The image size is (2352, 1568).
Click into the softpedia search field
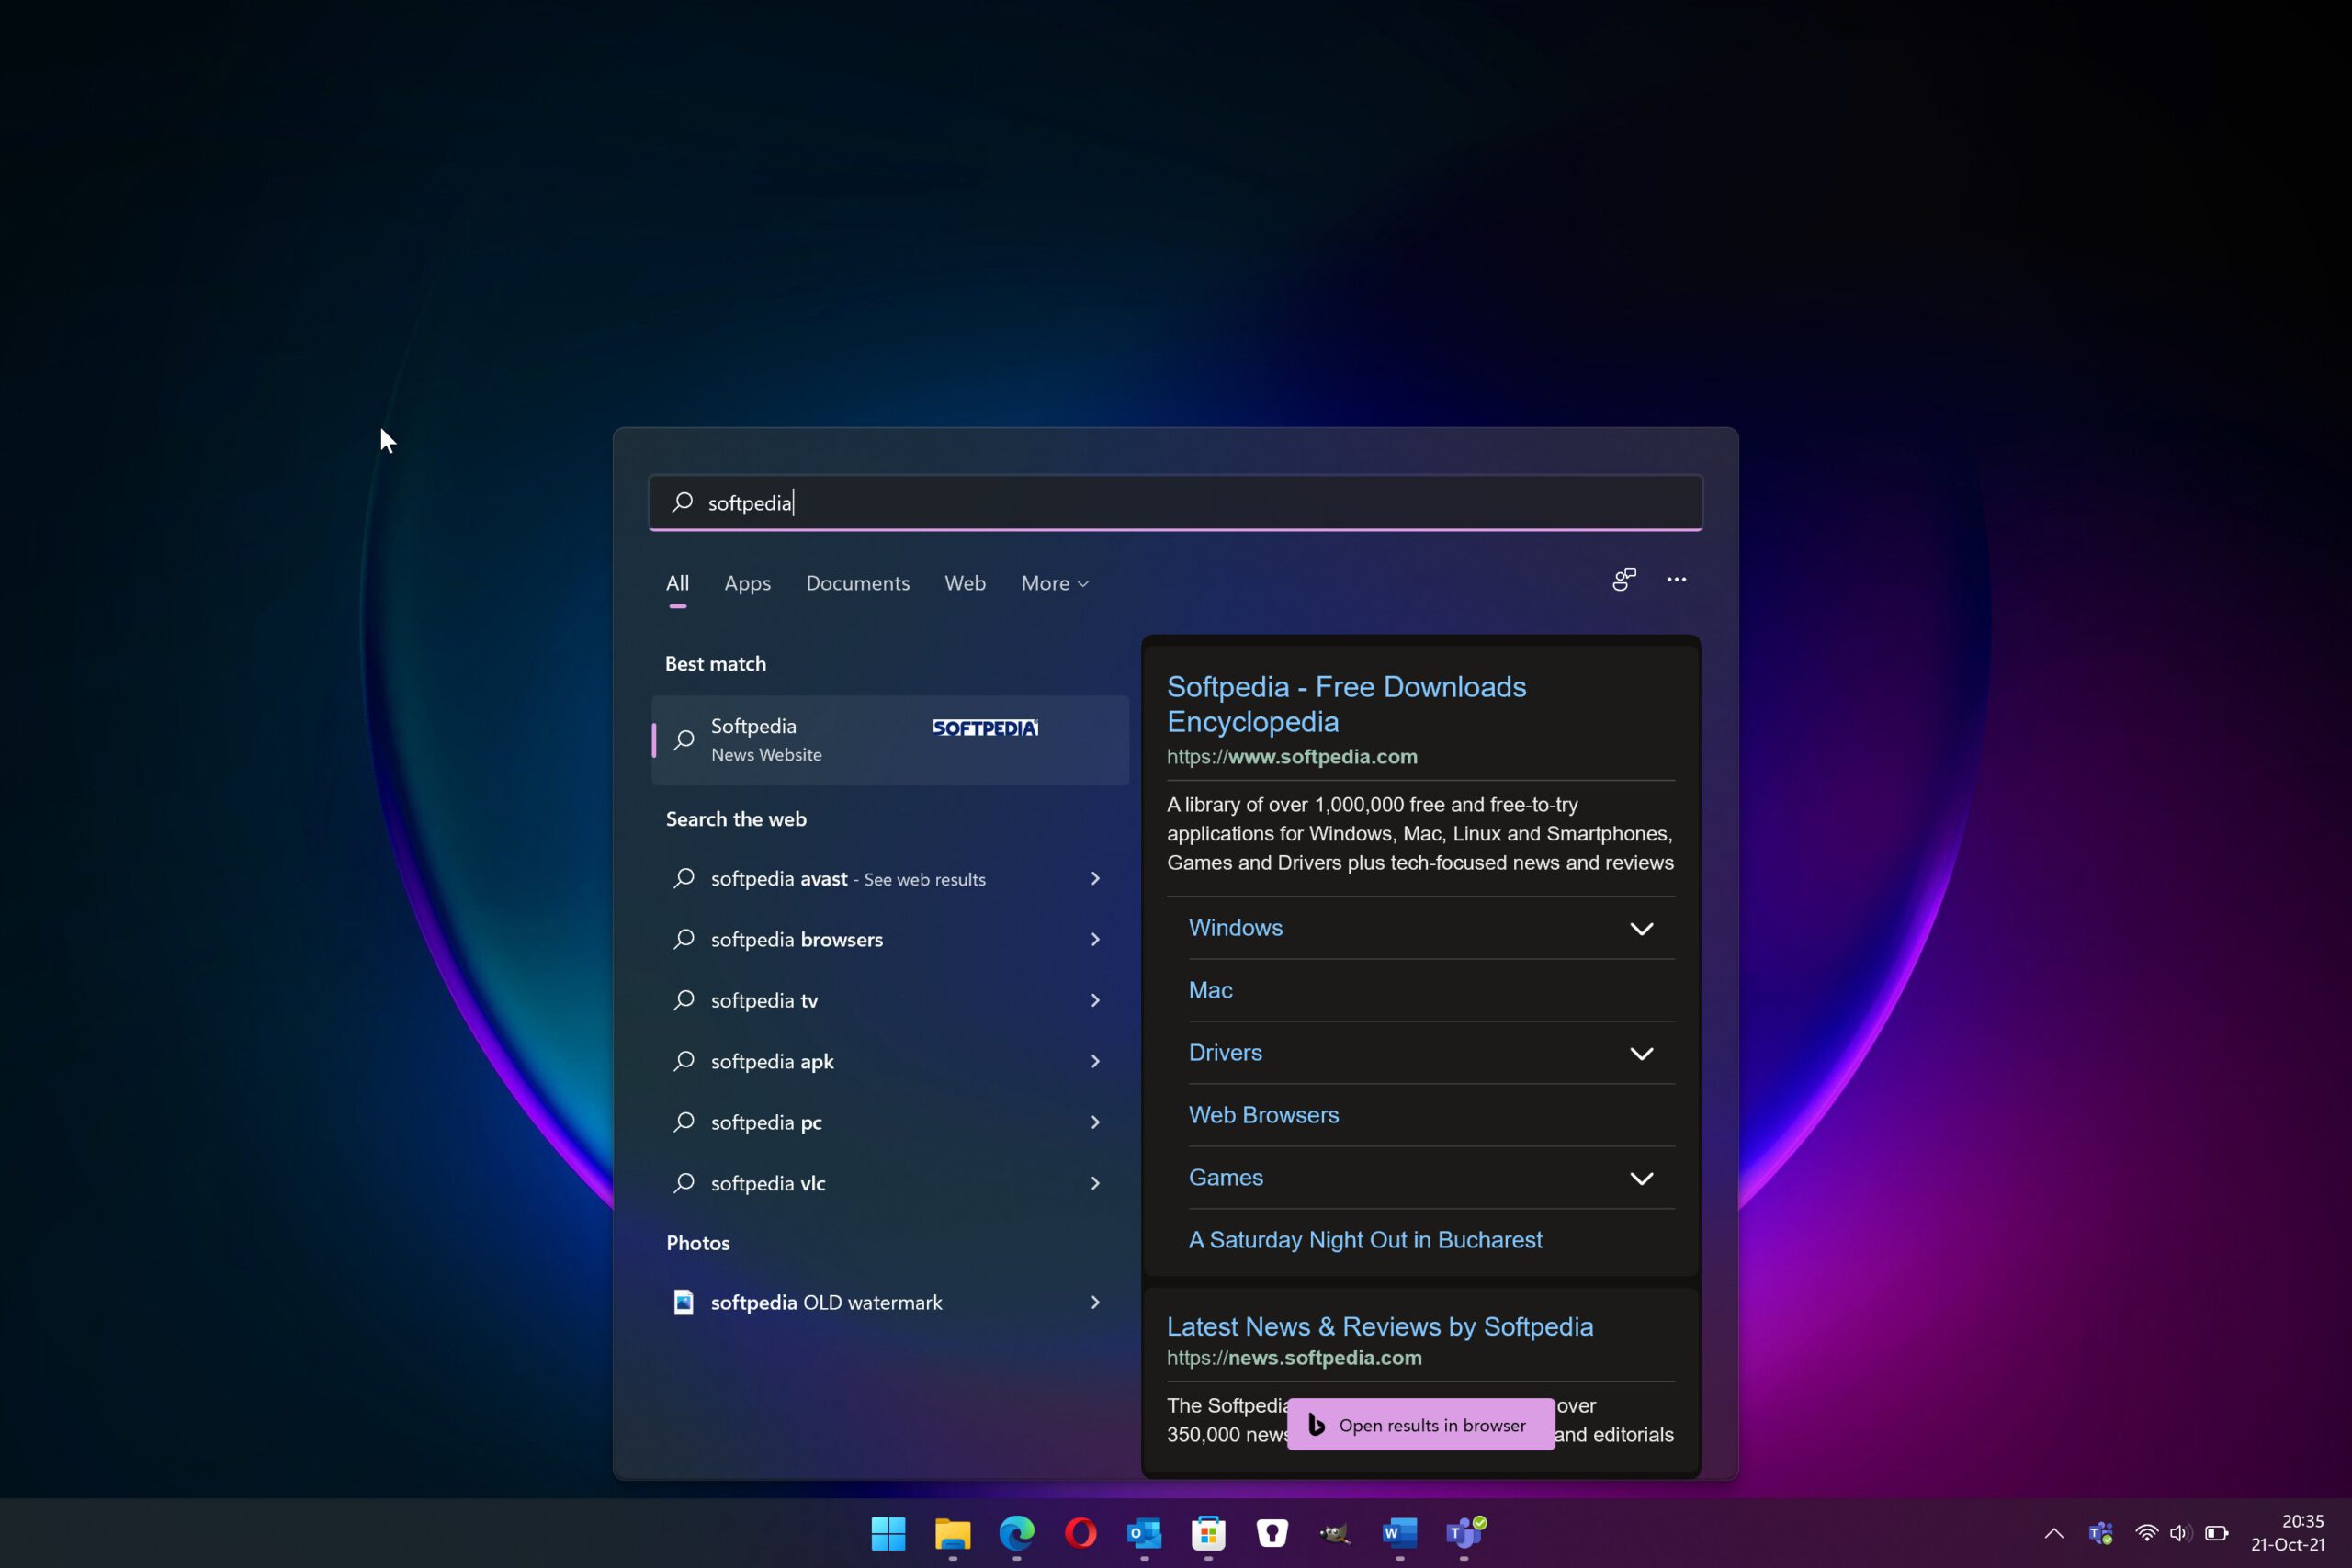coord(1176,502)
